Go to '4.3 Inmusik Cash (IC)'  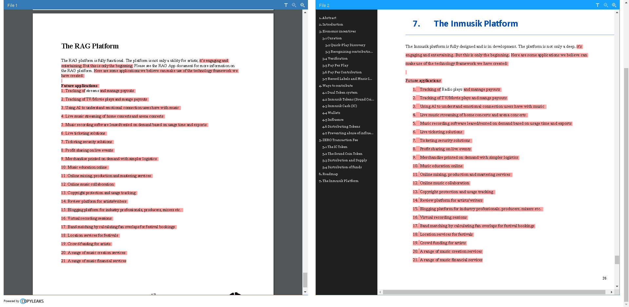click(x=339, y=106)
